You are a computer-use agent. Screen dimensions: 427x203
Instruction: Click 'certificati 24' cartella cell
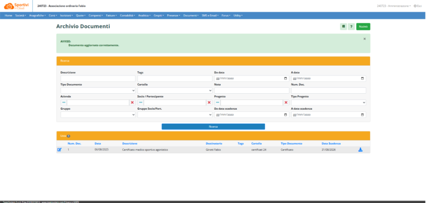click(x=259, y=150)
